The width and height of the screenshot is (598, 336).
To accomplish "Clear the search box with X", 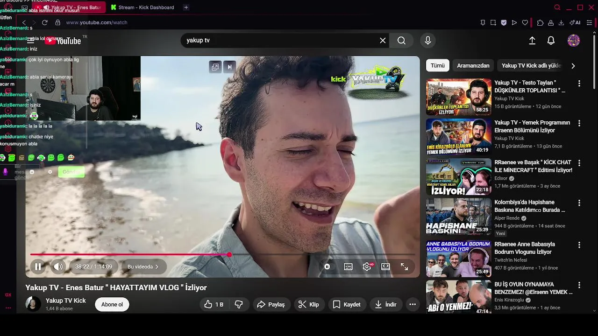I will point(383,41).
